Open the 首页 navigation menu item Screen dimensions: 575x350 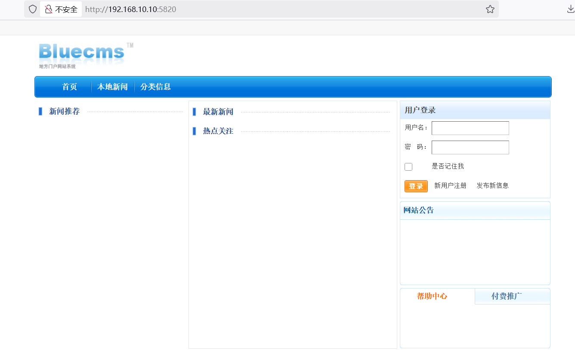(x=69, y=87)
